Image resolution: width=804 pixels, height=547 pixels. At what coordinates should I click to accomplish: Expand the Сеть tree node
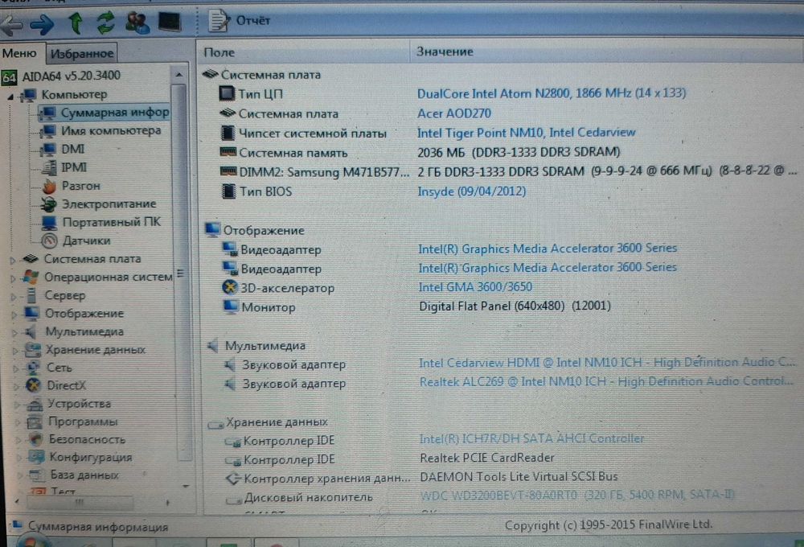pos(16,369)
